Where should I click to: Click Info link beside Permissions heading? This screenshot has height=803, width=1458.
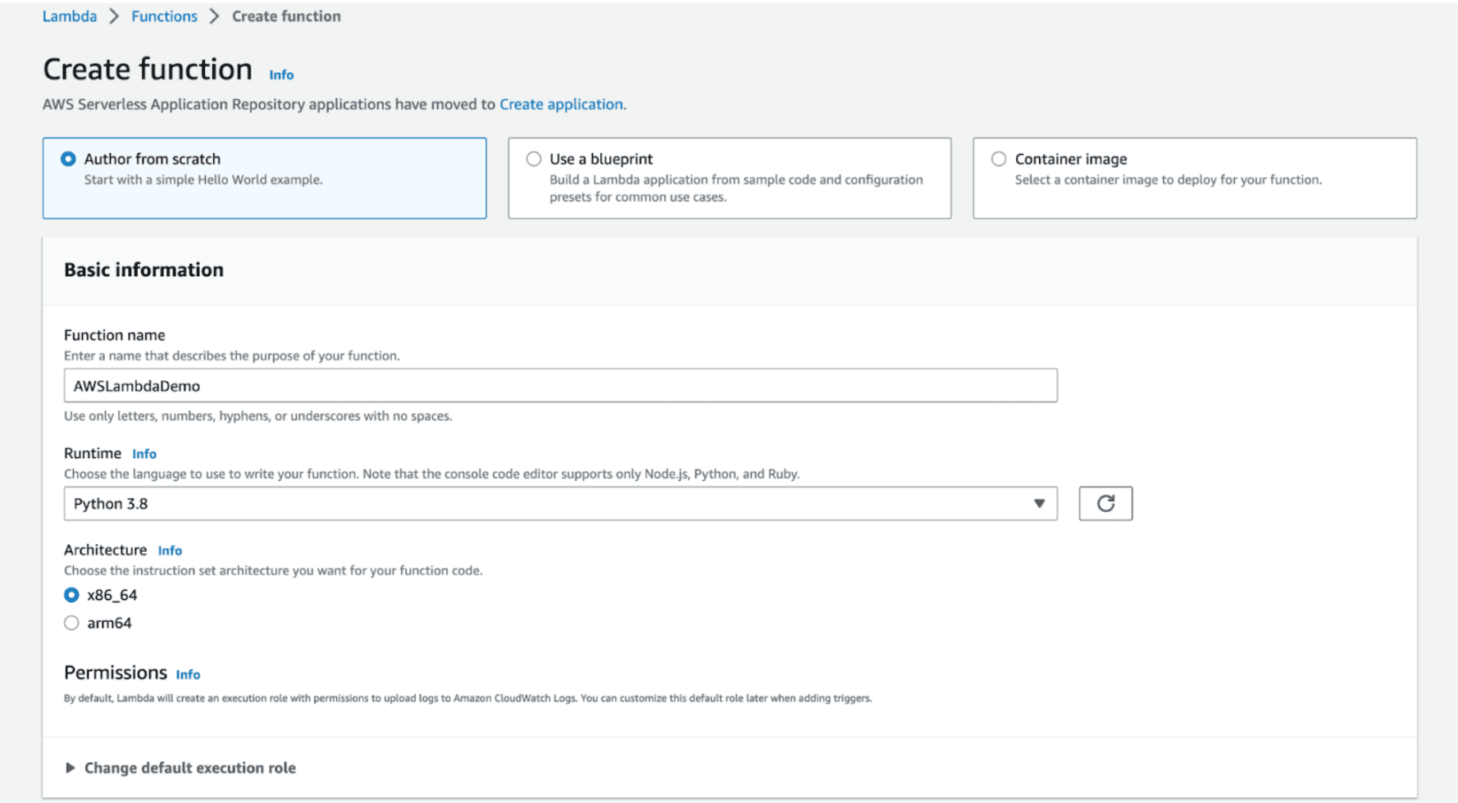pyautogui.click(x=188, y=674)
